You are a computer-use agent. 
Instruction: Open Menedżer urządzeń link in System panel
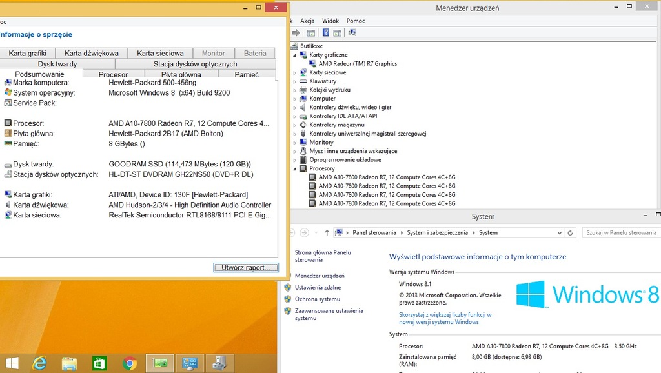320,276
